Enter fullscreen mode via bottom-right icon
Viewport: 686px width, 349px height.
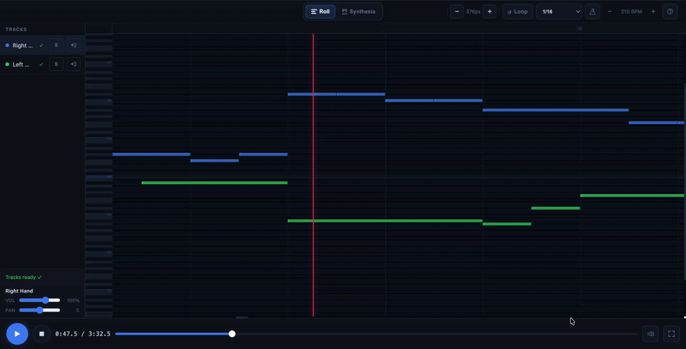click(x=671, y=334)
